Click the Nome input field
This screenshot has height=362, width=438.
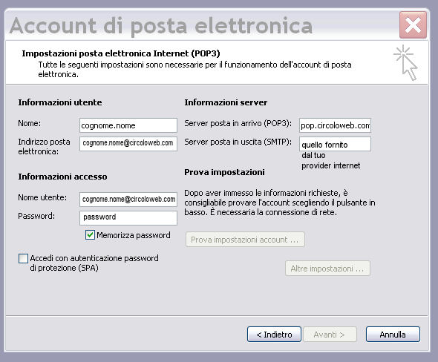[128, 125]
